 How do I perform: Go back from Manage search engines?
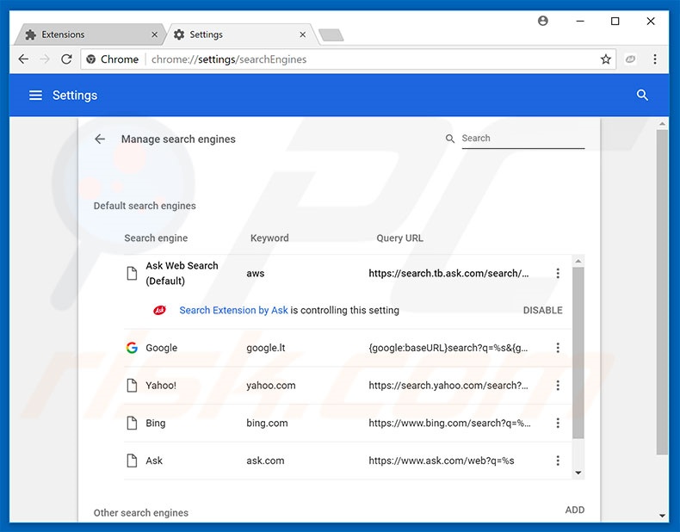pos(100,139)
